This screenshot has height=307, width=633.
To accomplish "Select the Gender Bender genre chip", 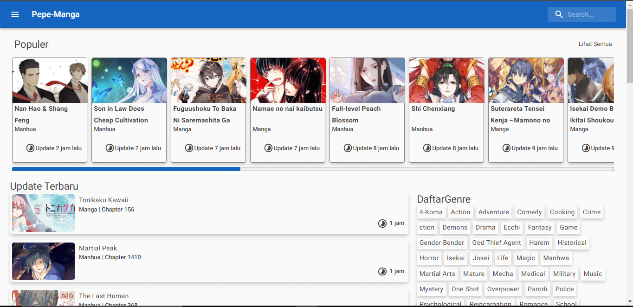I will pos(442,243).
